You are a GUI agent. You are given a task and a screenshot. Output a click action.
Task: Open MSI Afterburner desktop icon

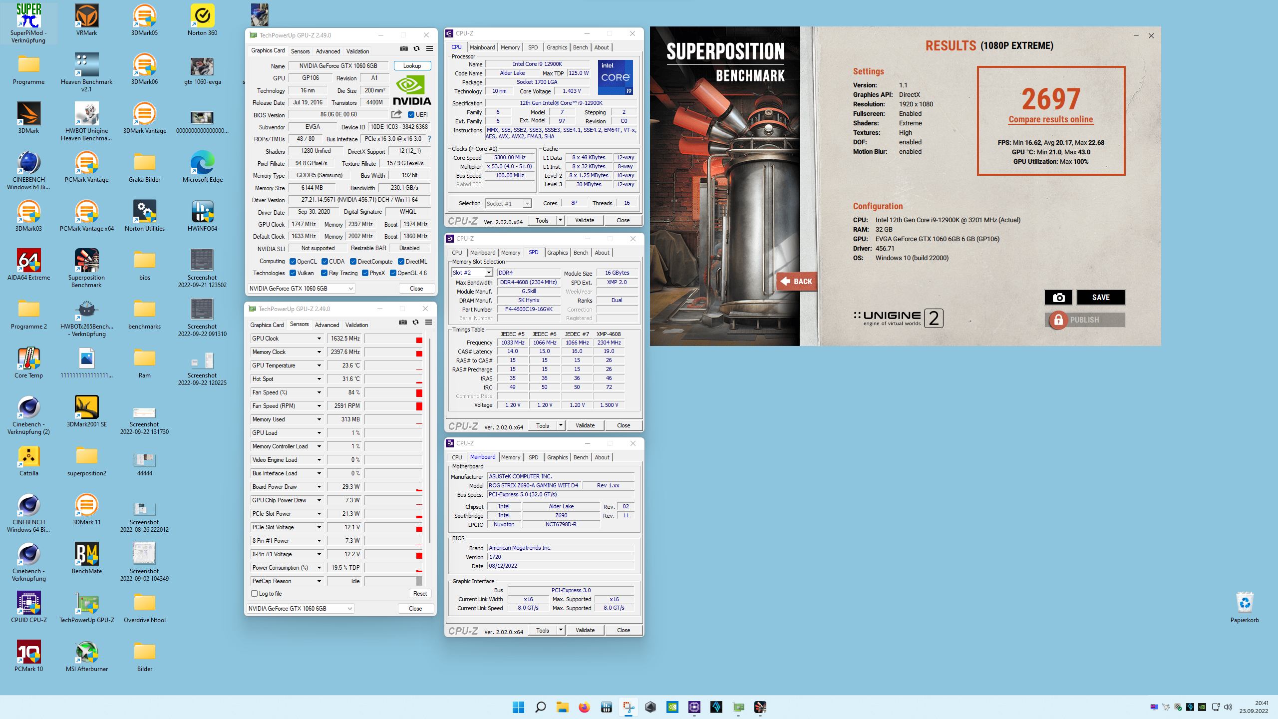click(x=86, y=656)
